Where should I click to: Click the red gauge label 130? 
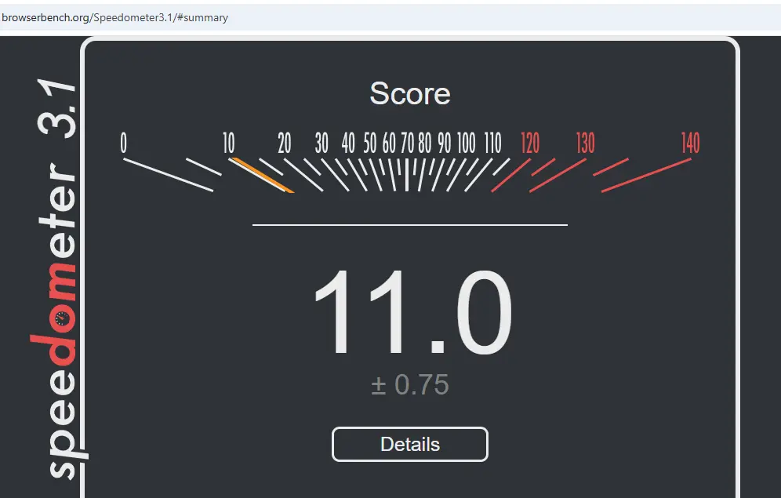[x=585, y=144]
